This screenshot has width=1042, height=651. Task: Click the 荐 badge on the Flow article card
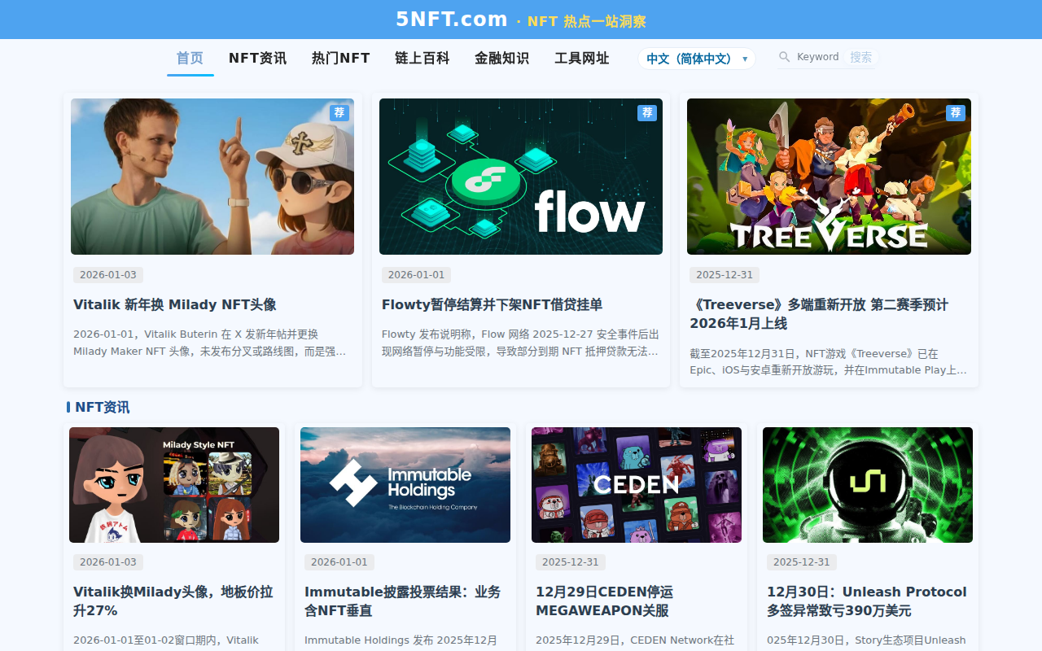(646, 113)
